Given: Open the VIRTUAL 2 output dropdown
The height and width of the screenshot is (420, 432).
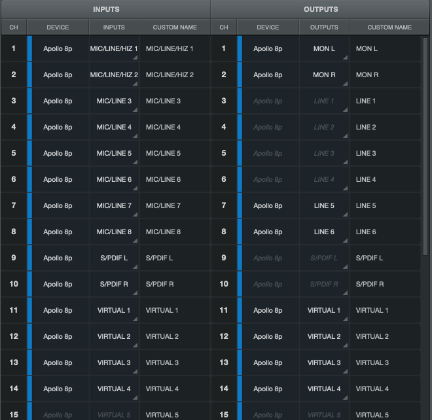Looking at the screenshot, I should [324, 336].
